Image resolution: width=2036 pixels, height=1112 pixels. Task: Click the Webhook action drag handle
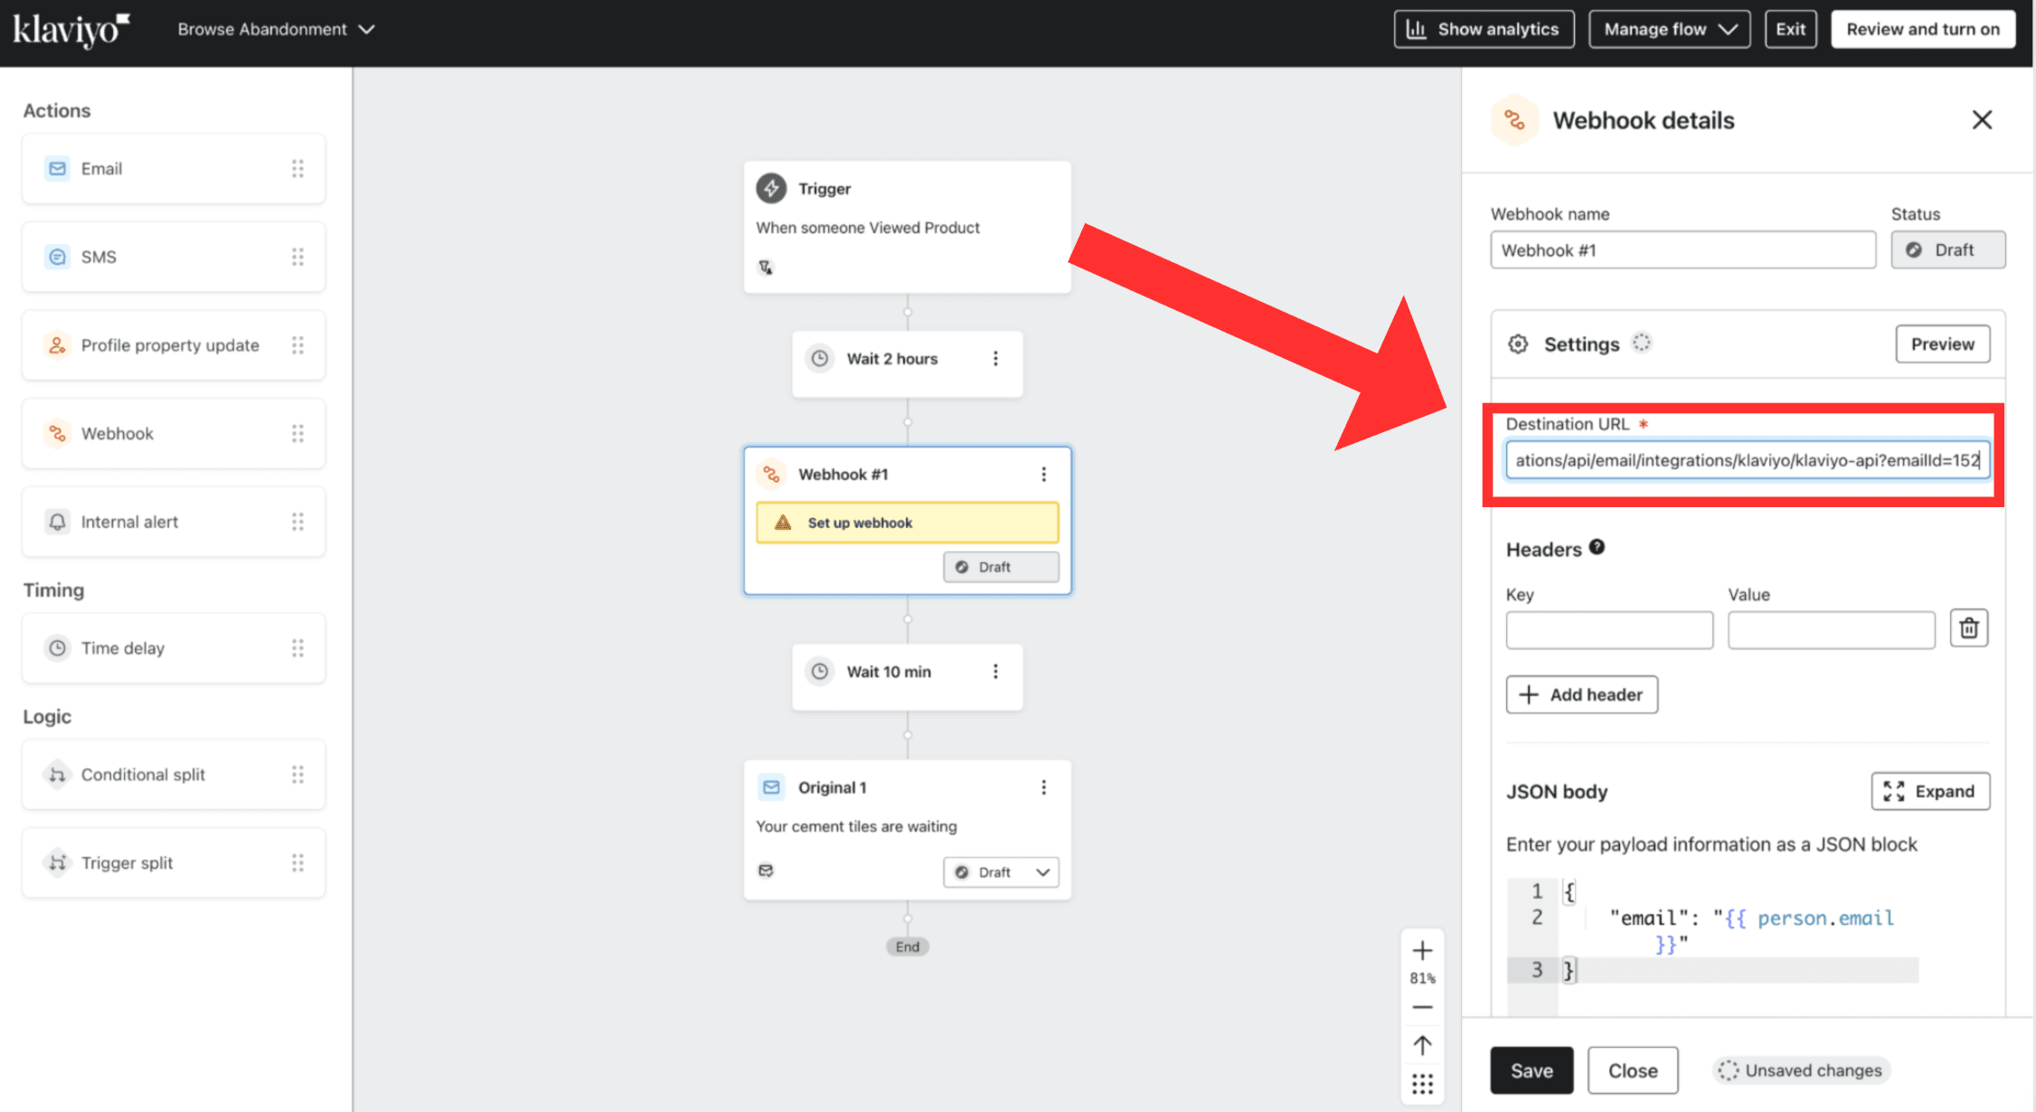tap(297, 434)
